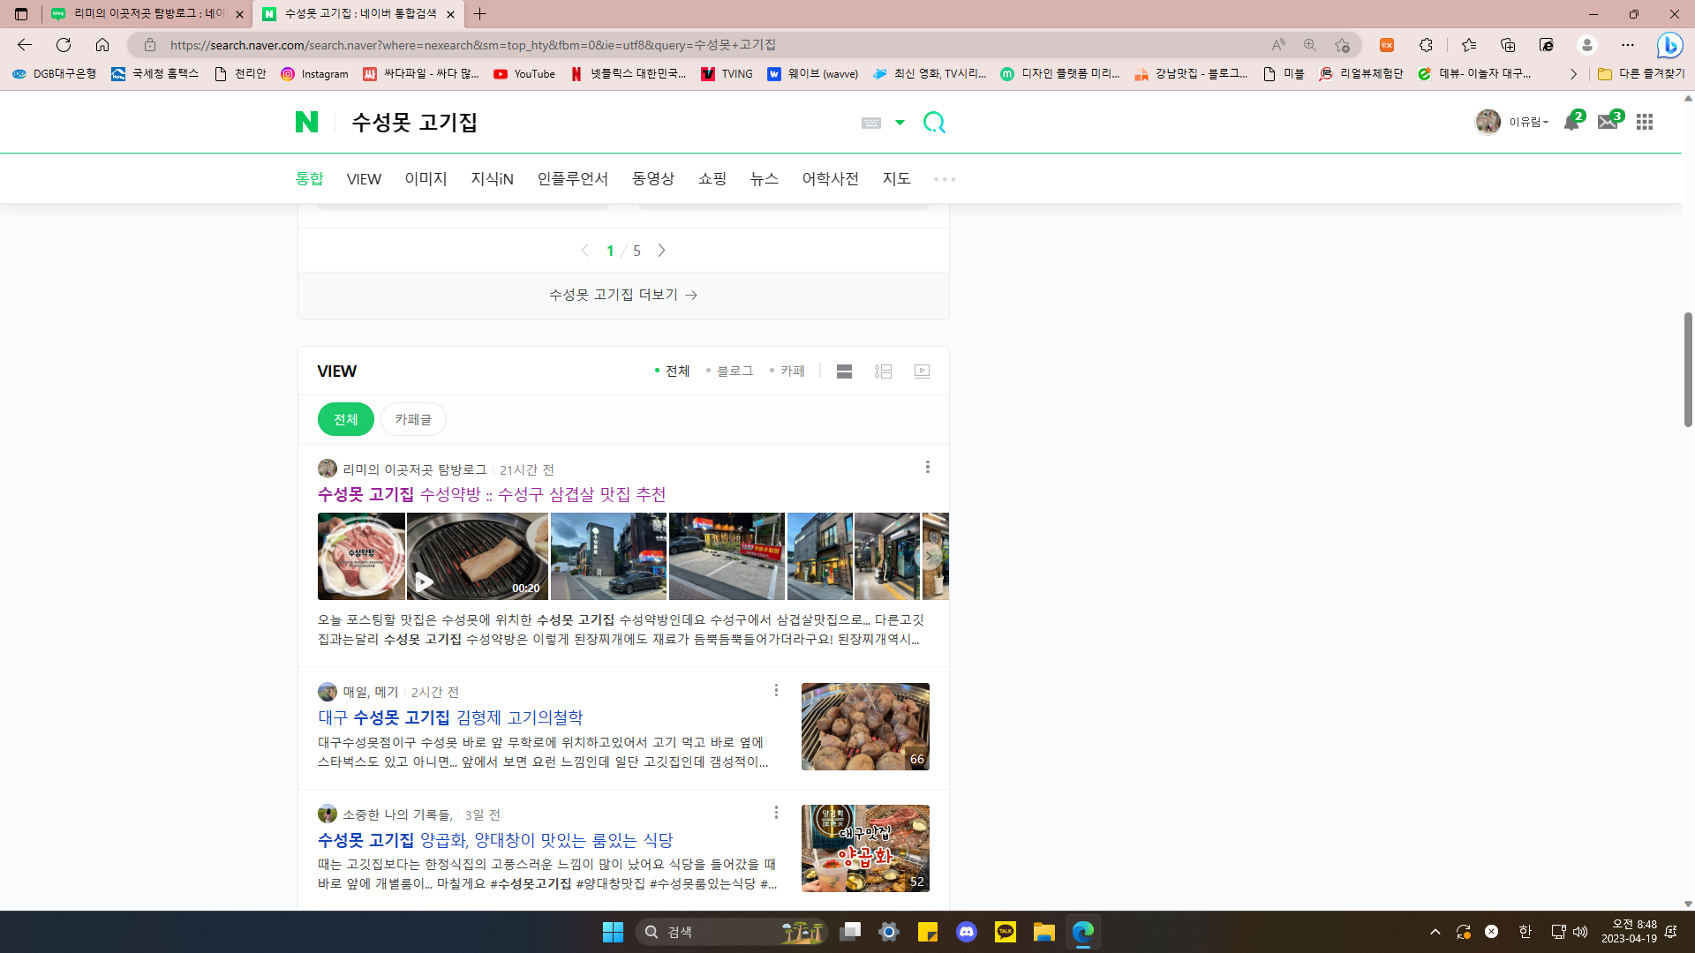Open options for 소중한 나의 기록들 post
Image resolution: width=1695 pixels, height=953 pixels.
pyautogui.click(x=776, y=812)
